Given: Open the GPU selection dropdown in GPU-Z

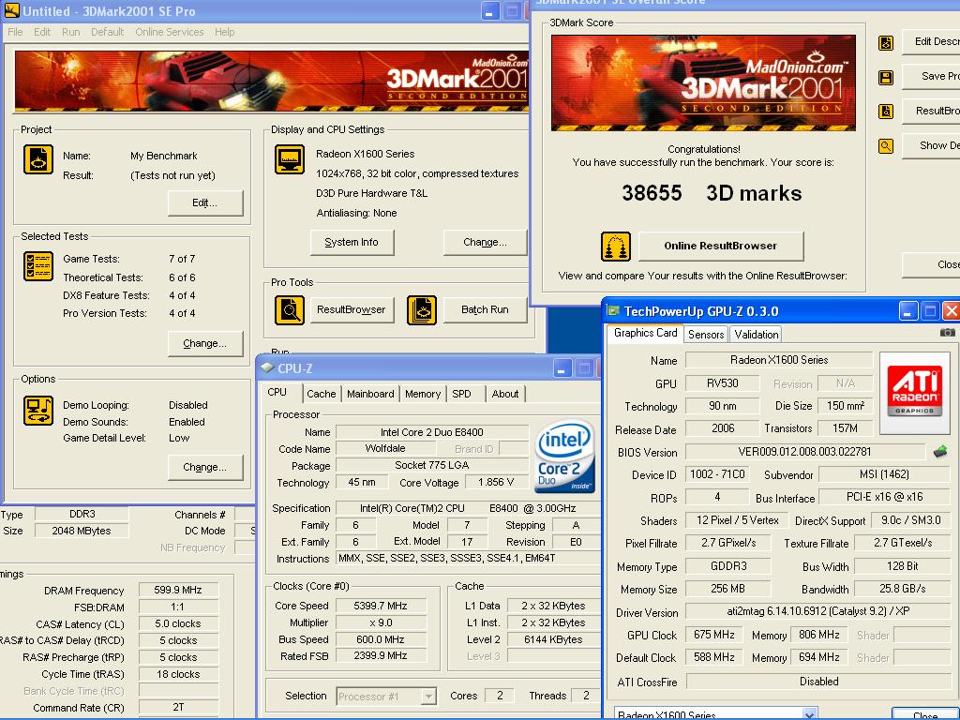Looking at the screenshot, I should 809,714.
